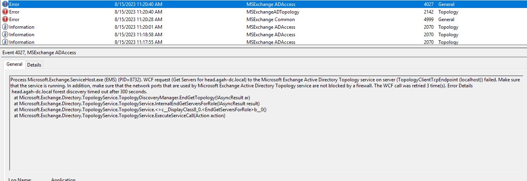Click the information icon on the 11:17:55 AM row
Image resolution: width=527 pixels, height=181 pixels.
pos(5,41)
